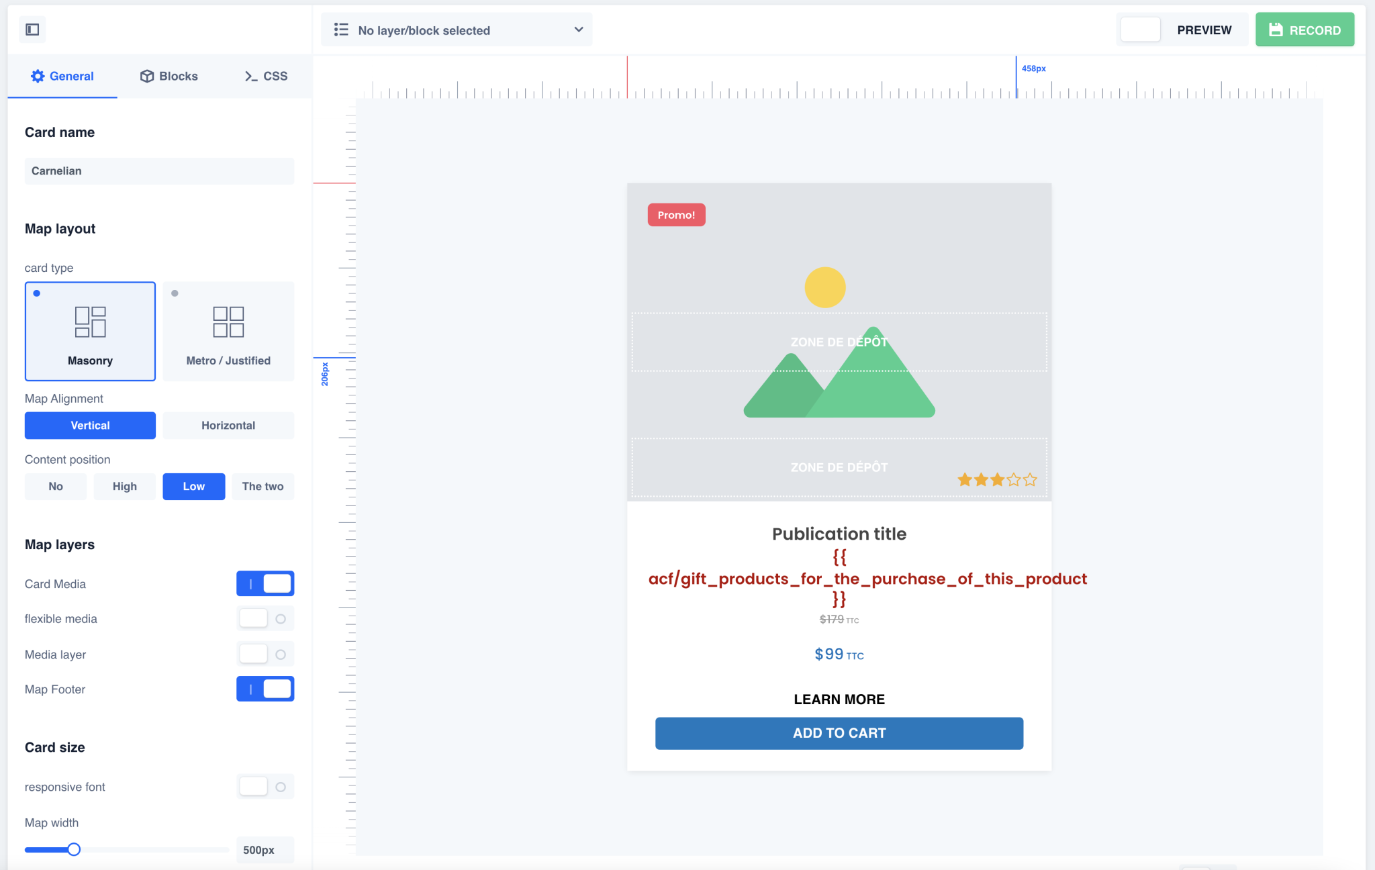
Task: Click the lower ZONE DE DÉPÔT drop zone
Action: [x=839, y=467]
